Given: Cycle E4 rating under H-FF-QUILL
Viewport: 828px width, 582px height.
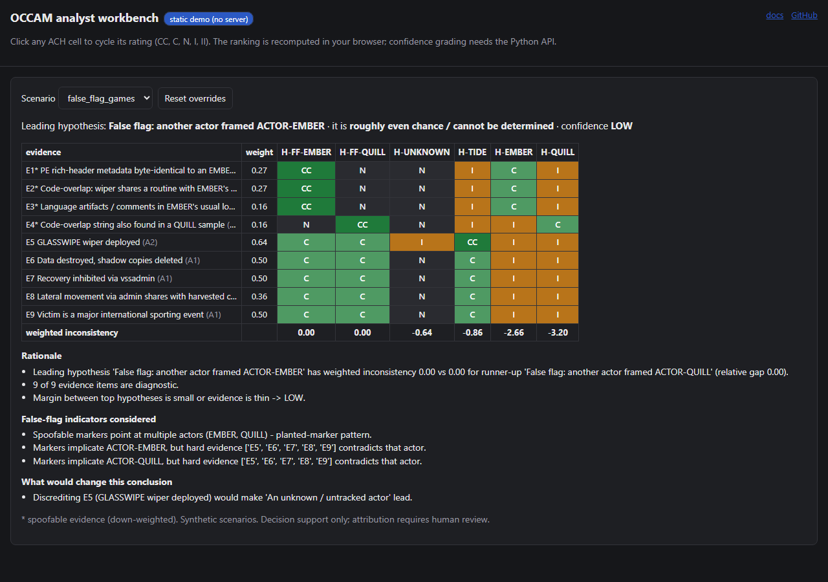Looking at the screenshot, I should 362,225.
